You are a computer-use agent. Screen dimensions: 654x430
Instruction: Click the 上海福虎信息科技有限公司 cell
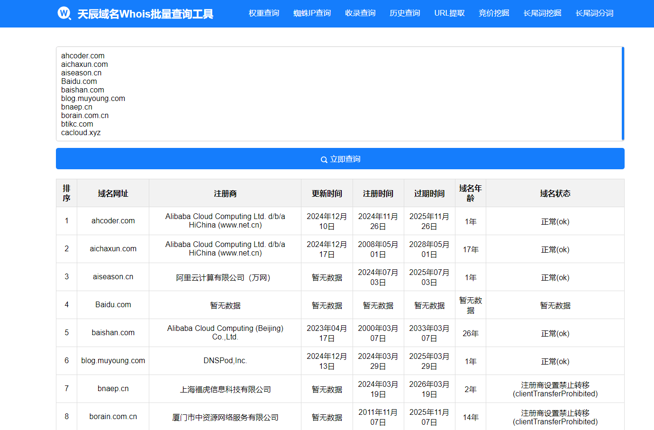pyautogui.click(x=225, y=389)
